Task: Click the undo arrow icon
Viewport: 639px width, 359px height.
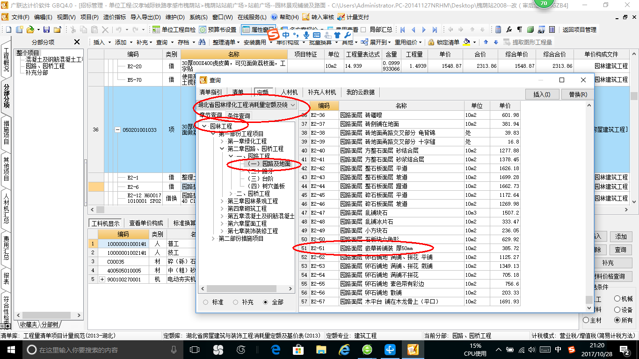Action: pyautogui.click(x=119, y=29)
